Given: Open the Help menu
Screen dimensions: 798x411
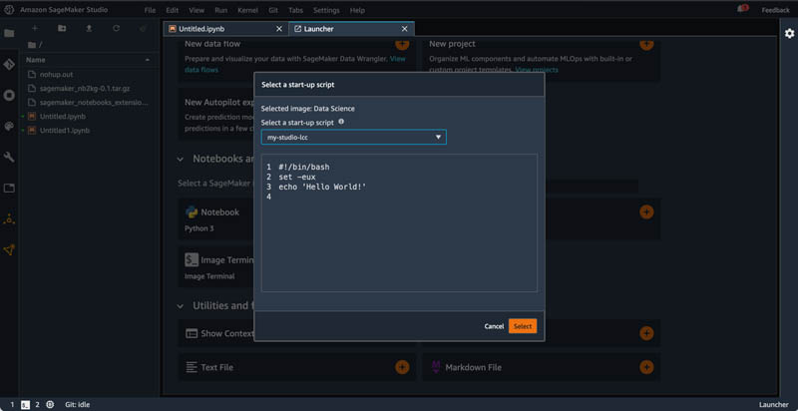Looking at the screenshot, I should tap(357, 10).
